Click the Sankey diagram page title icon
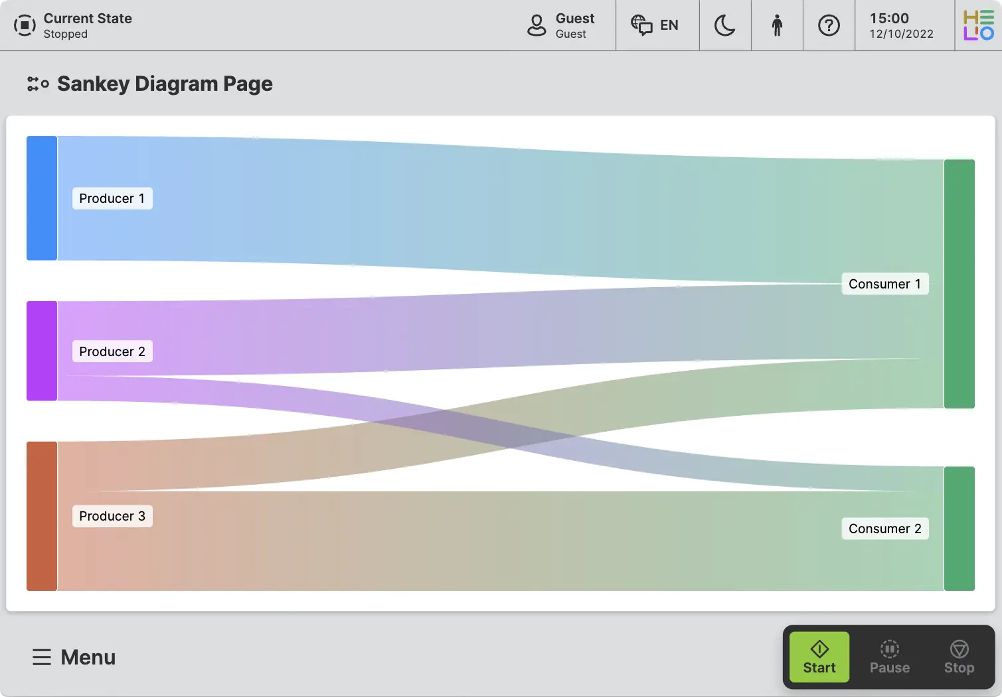This screenshot has width=1002, height=697. (x=38, y=84)
